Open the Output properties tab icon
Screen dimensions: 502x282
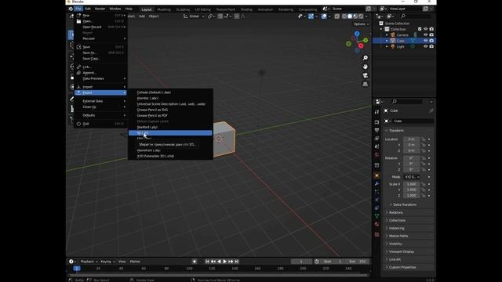[x=376, y=131]
